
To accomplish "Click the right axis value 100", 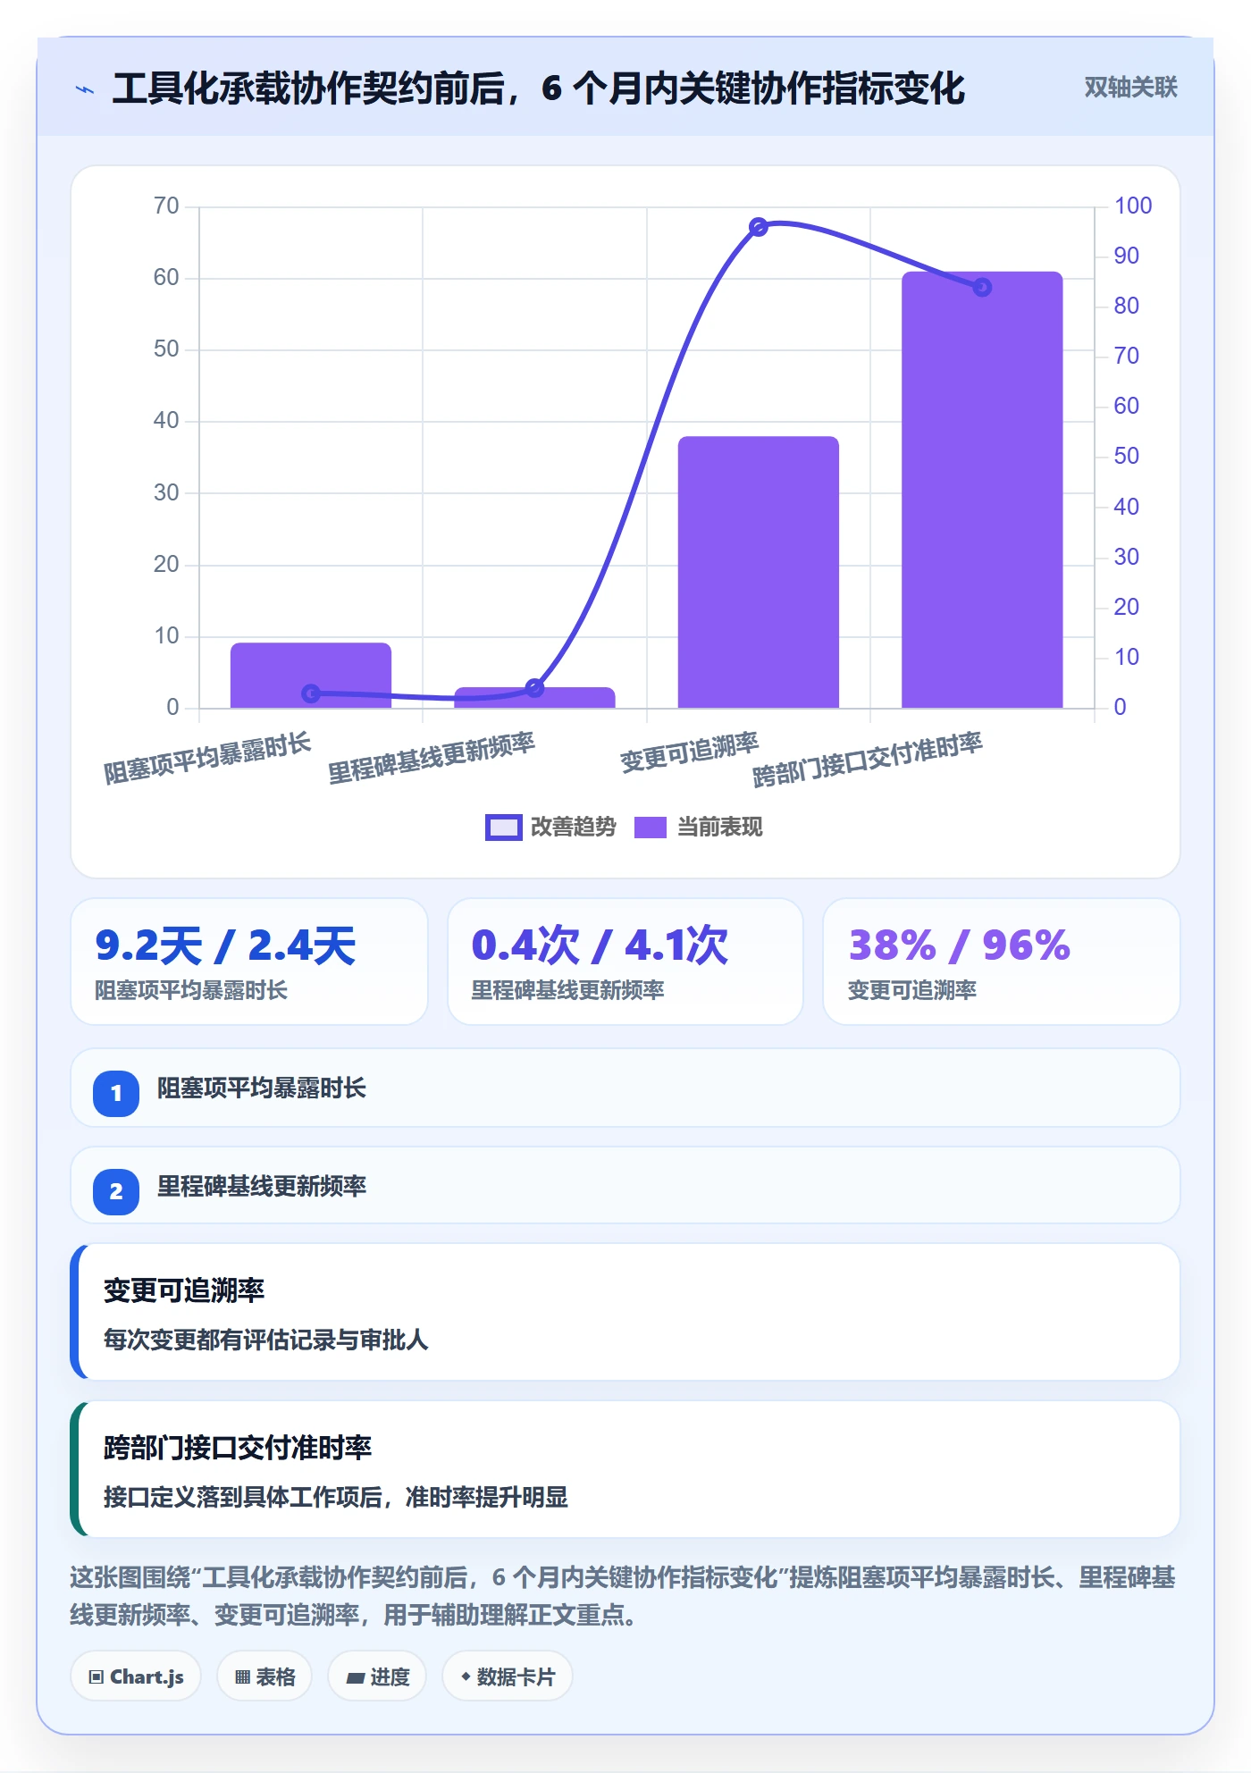I will 1132,206.
